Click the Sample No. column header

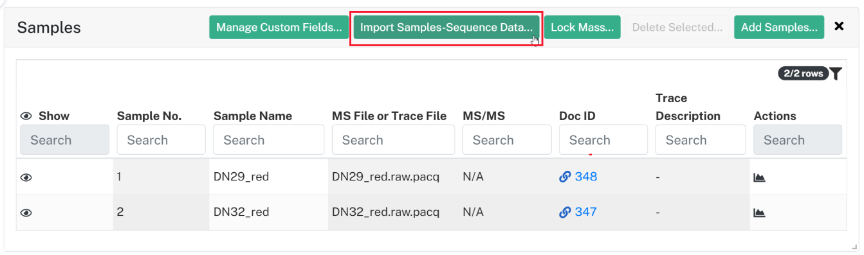[x=149, y=116]
